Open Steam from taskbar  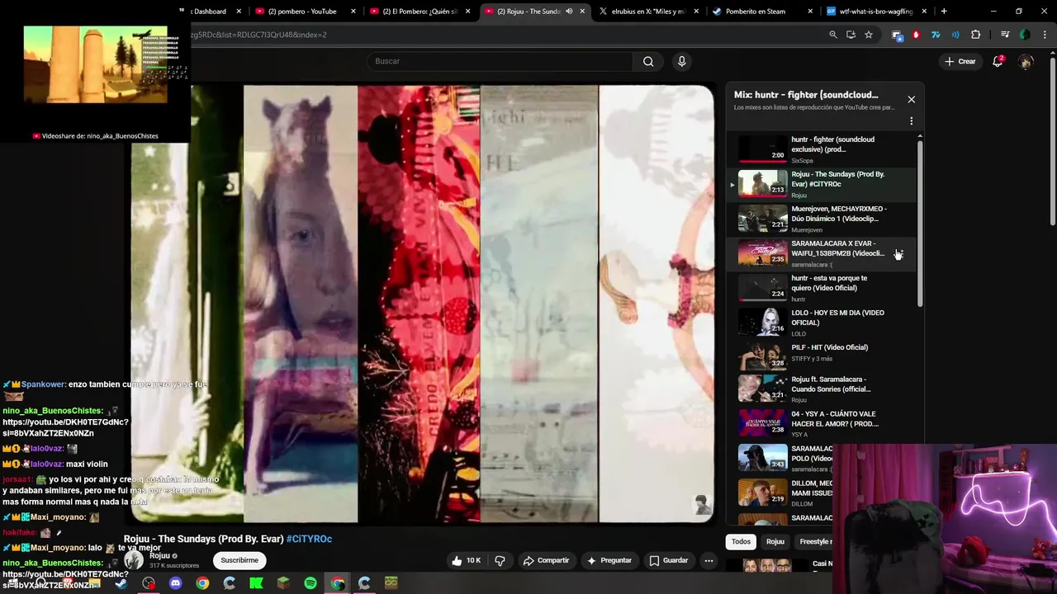coord(121,583)
